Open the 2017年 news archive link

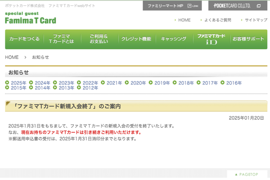(x=210, y=83)
